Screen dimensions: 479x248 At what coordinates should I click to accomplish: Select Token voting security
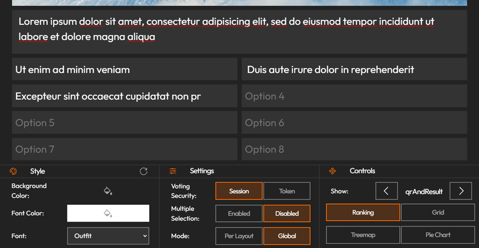[287, 191]
